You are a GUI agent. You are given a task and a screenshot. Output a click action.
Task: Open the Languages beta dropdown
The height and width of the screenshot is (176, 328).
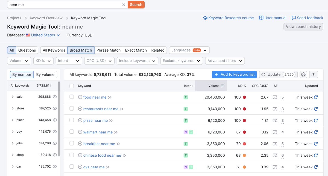coord(189,50)
